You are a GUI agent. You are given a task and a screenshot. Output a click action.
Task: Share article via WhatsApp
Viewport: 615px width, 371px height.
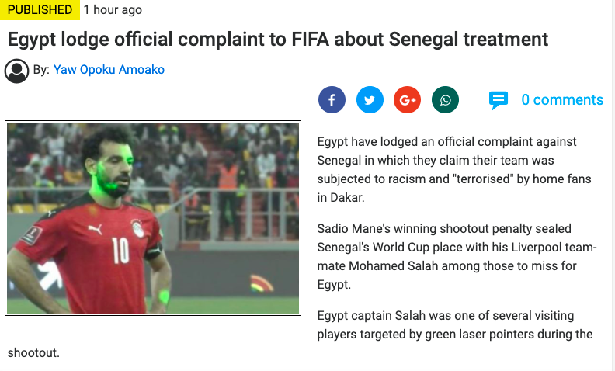pyautogui.click(x=445, y=100)
